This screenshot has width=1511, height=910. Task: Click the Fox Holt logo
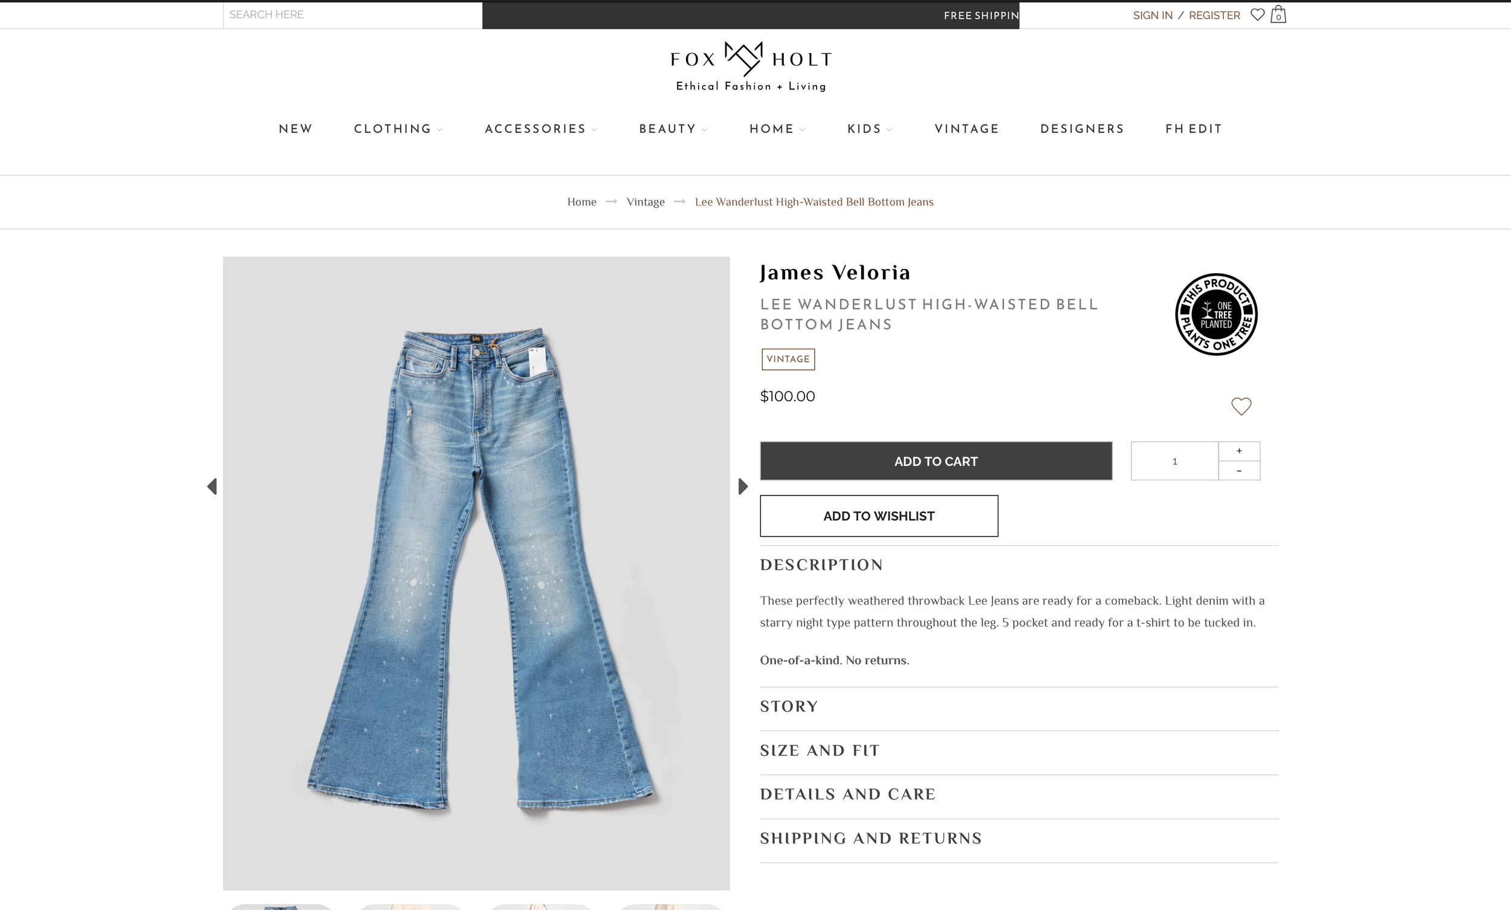pyautogui.click(x=751, y=67)
